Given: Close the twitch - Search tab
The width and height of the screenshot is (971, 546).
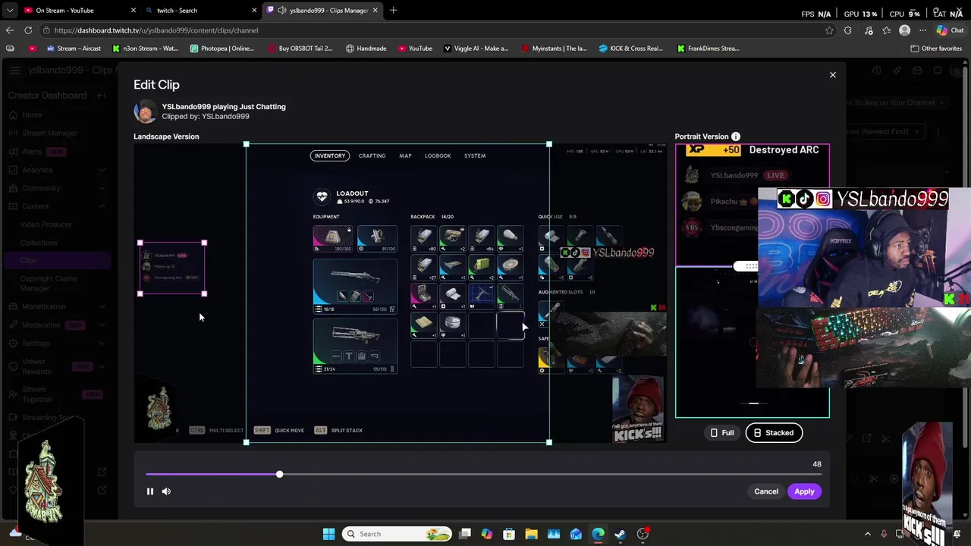Looking at the screenshot, I should coord(254,11).
